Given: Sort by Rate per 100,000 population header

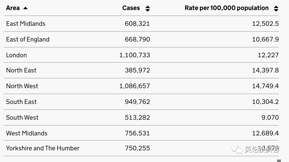Looking at the screenshot, I should pos(226,8).
